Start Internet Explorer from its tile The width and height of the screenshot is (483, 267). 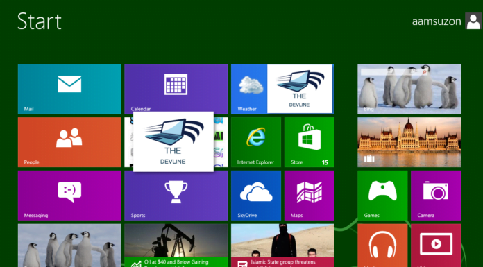click(256, 142)
